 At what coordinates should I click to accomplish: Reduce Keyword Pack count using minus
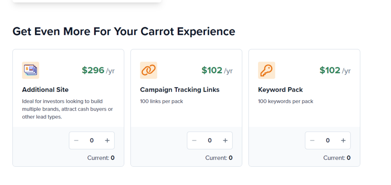pos(312,140)
